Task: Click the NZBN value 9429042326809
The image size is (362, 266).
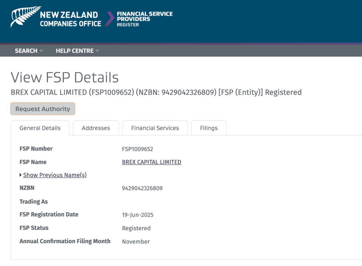Action: [x=142, y=188]
